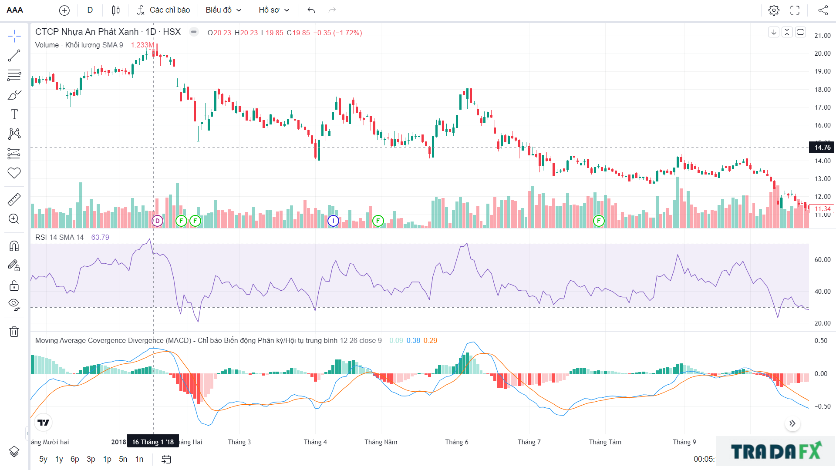Screen dimensions: 836x470
Task: Open the chart patterns tool
Action: point(14,134)
